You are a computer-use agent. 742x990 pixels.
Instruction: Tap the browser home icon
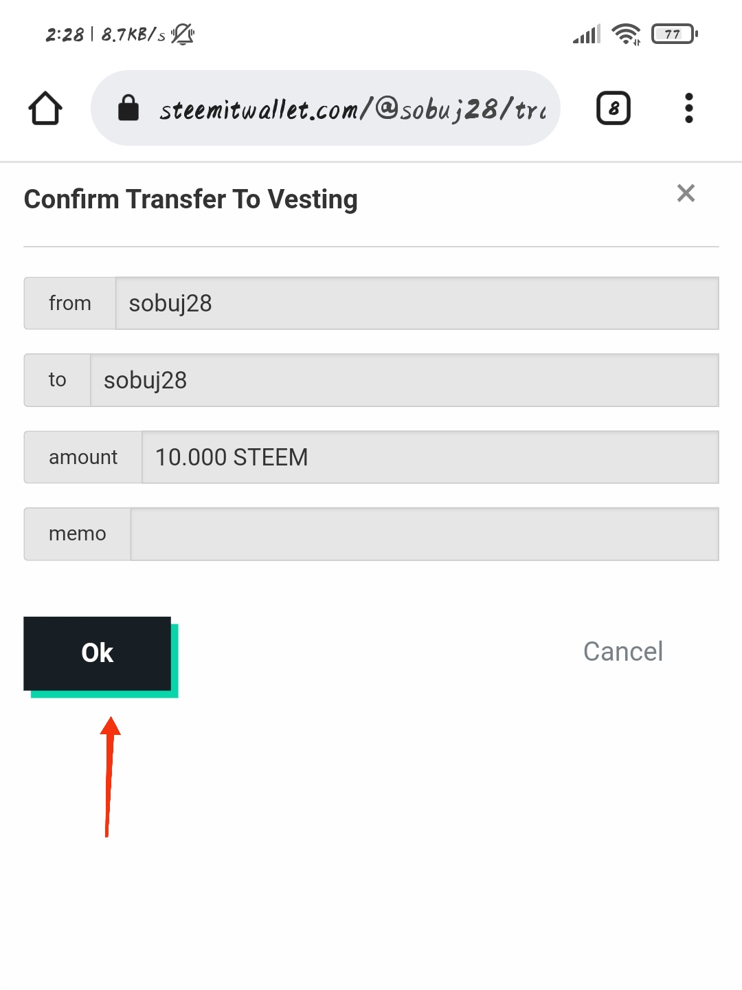(45, 109)
